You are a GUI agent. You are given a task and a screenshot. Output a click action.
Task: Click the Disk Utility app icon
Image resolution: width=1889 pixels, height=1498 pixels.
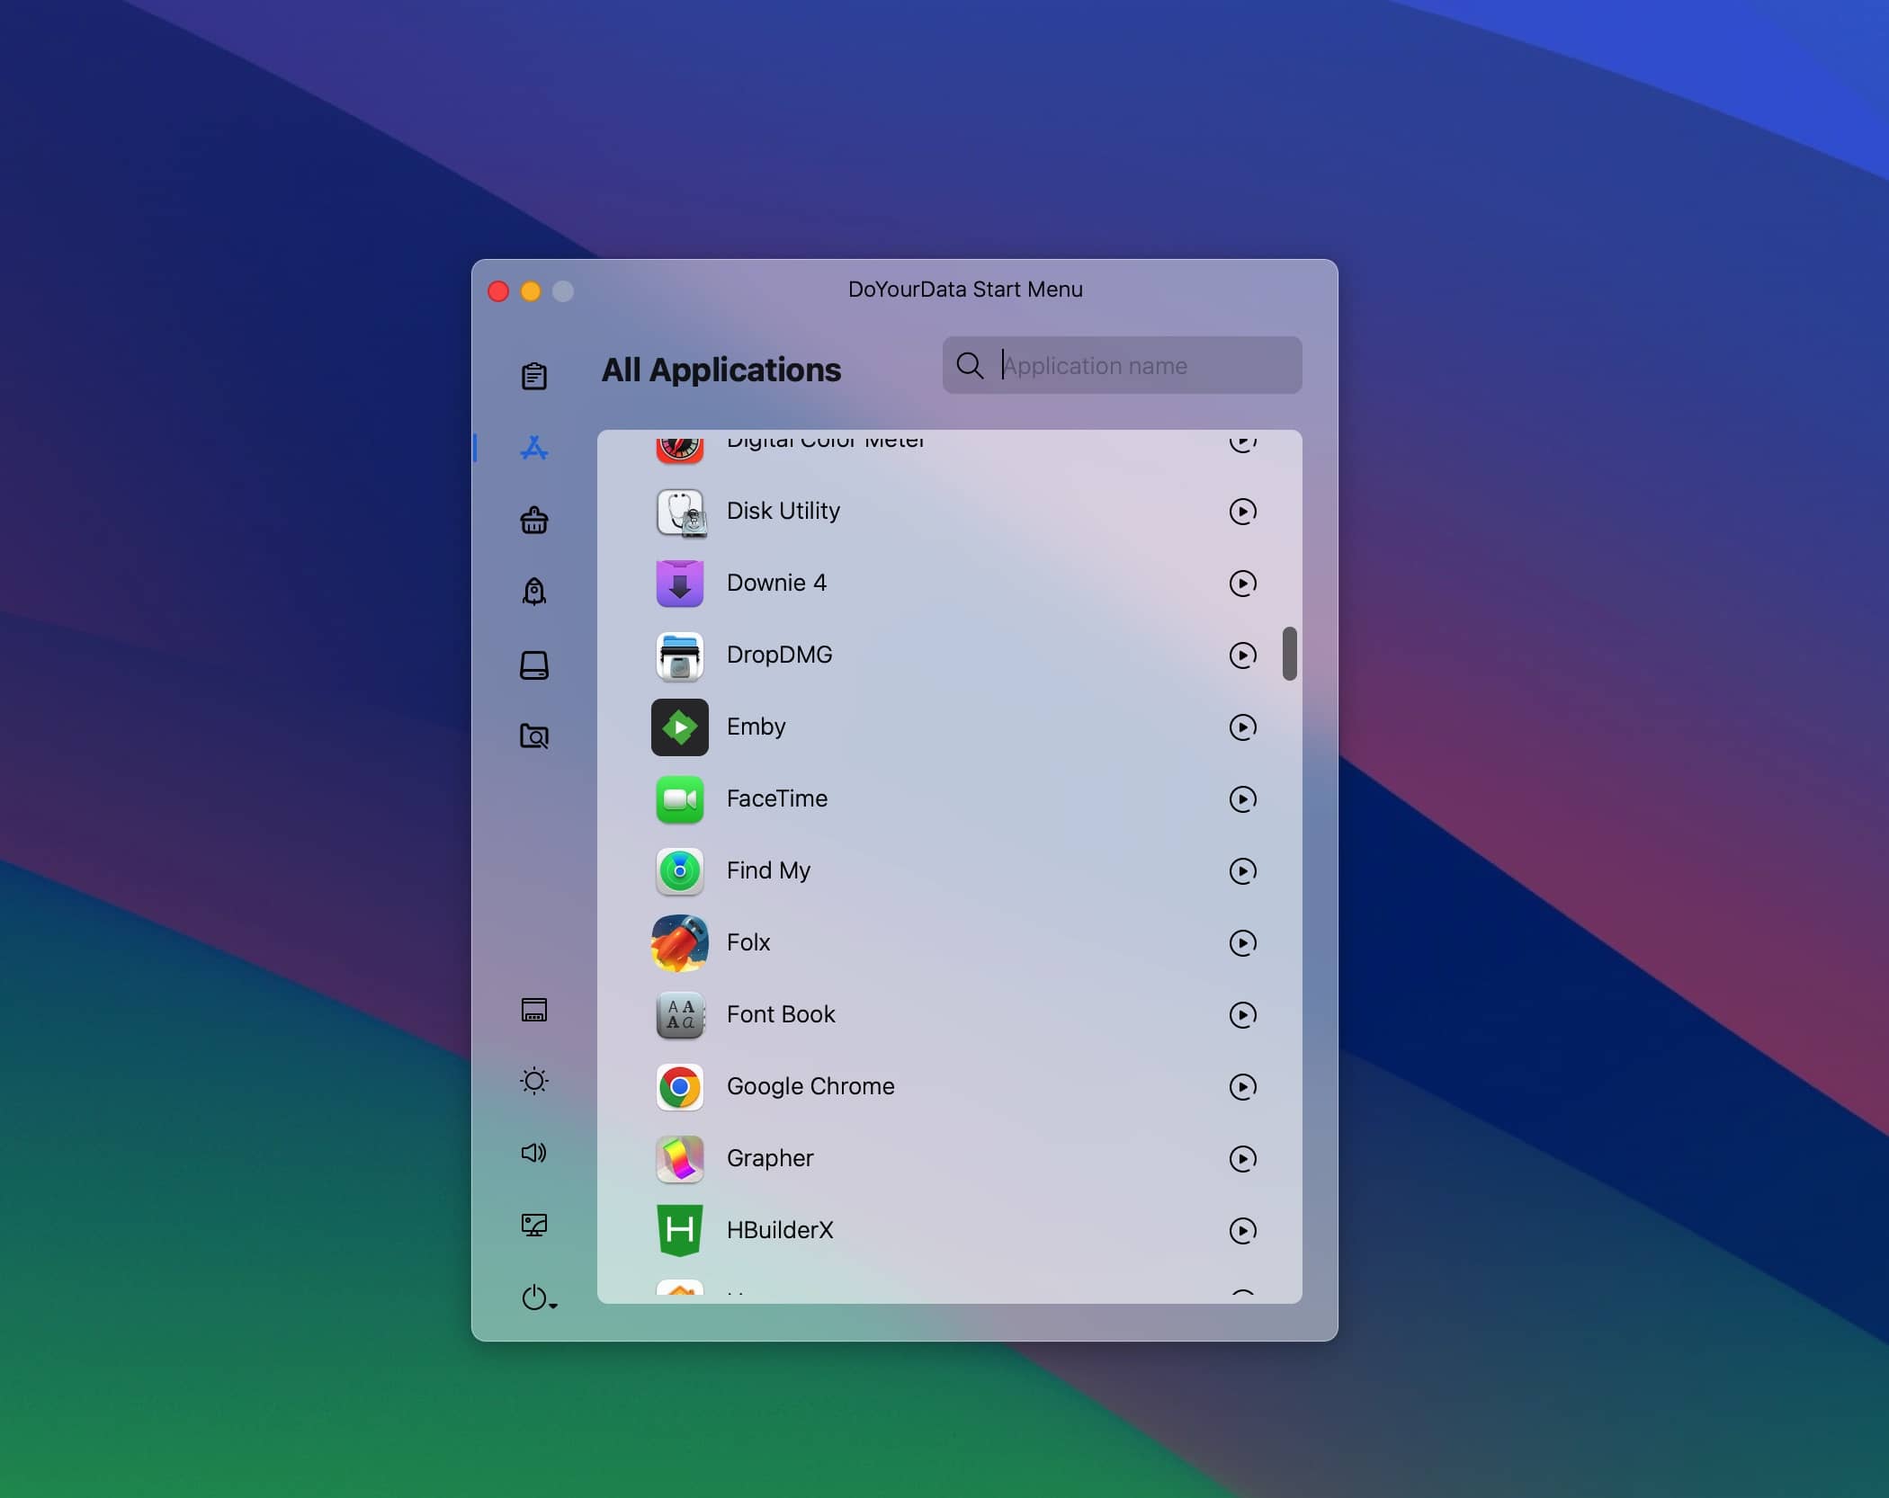tap(680, 512)
